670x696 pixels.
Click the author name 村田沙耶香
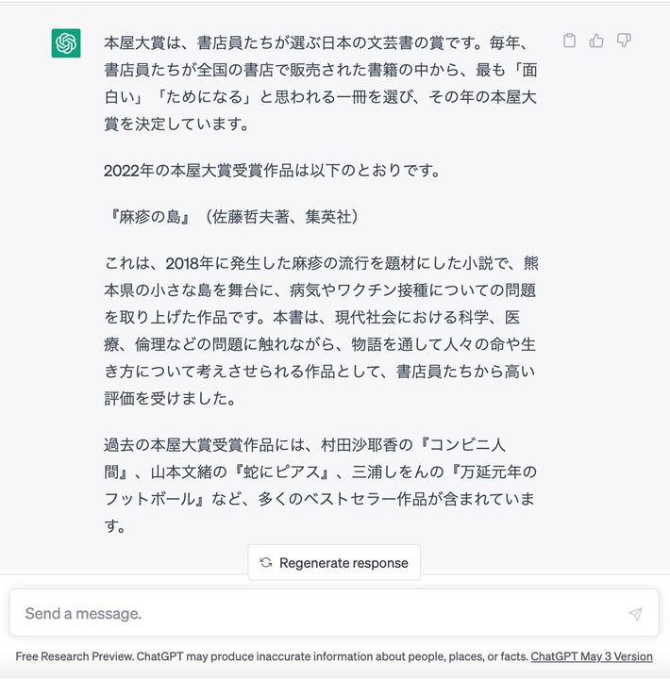coord(359,445)
